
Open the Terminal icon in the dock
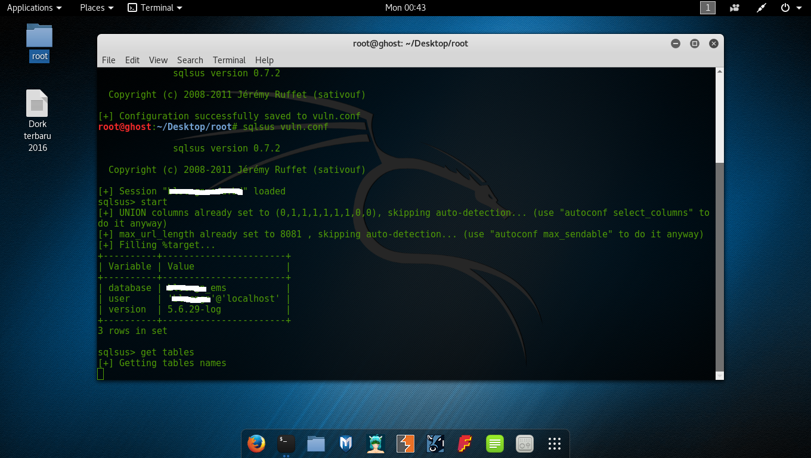tap(286, 444)
